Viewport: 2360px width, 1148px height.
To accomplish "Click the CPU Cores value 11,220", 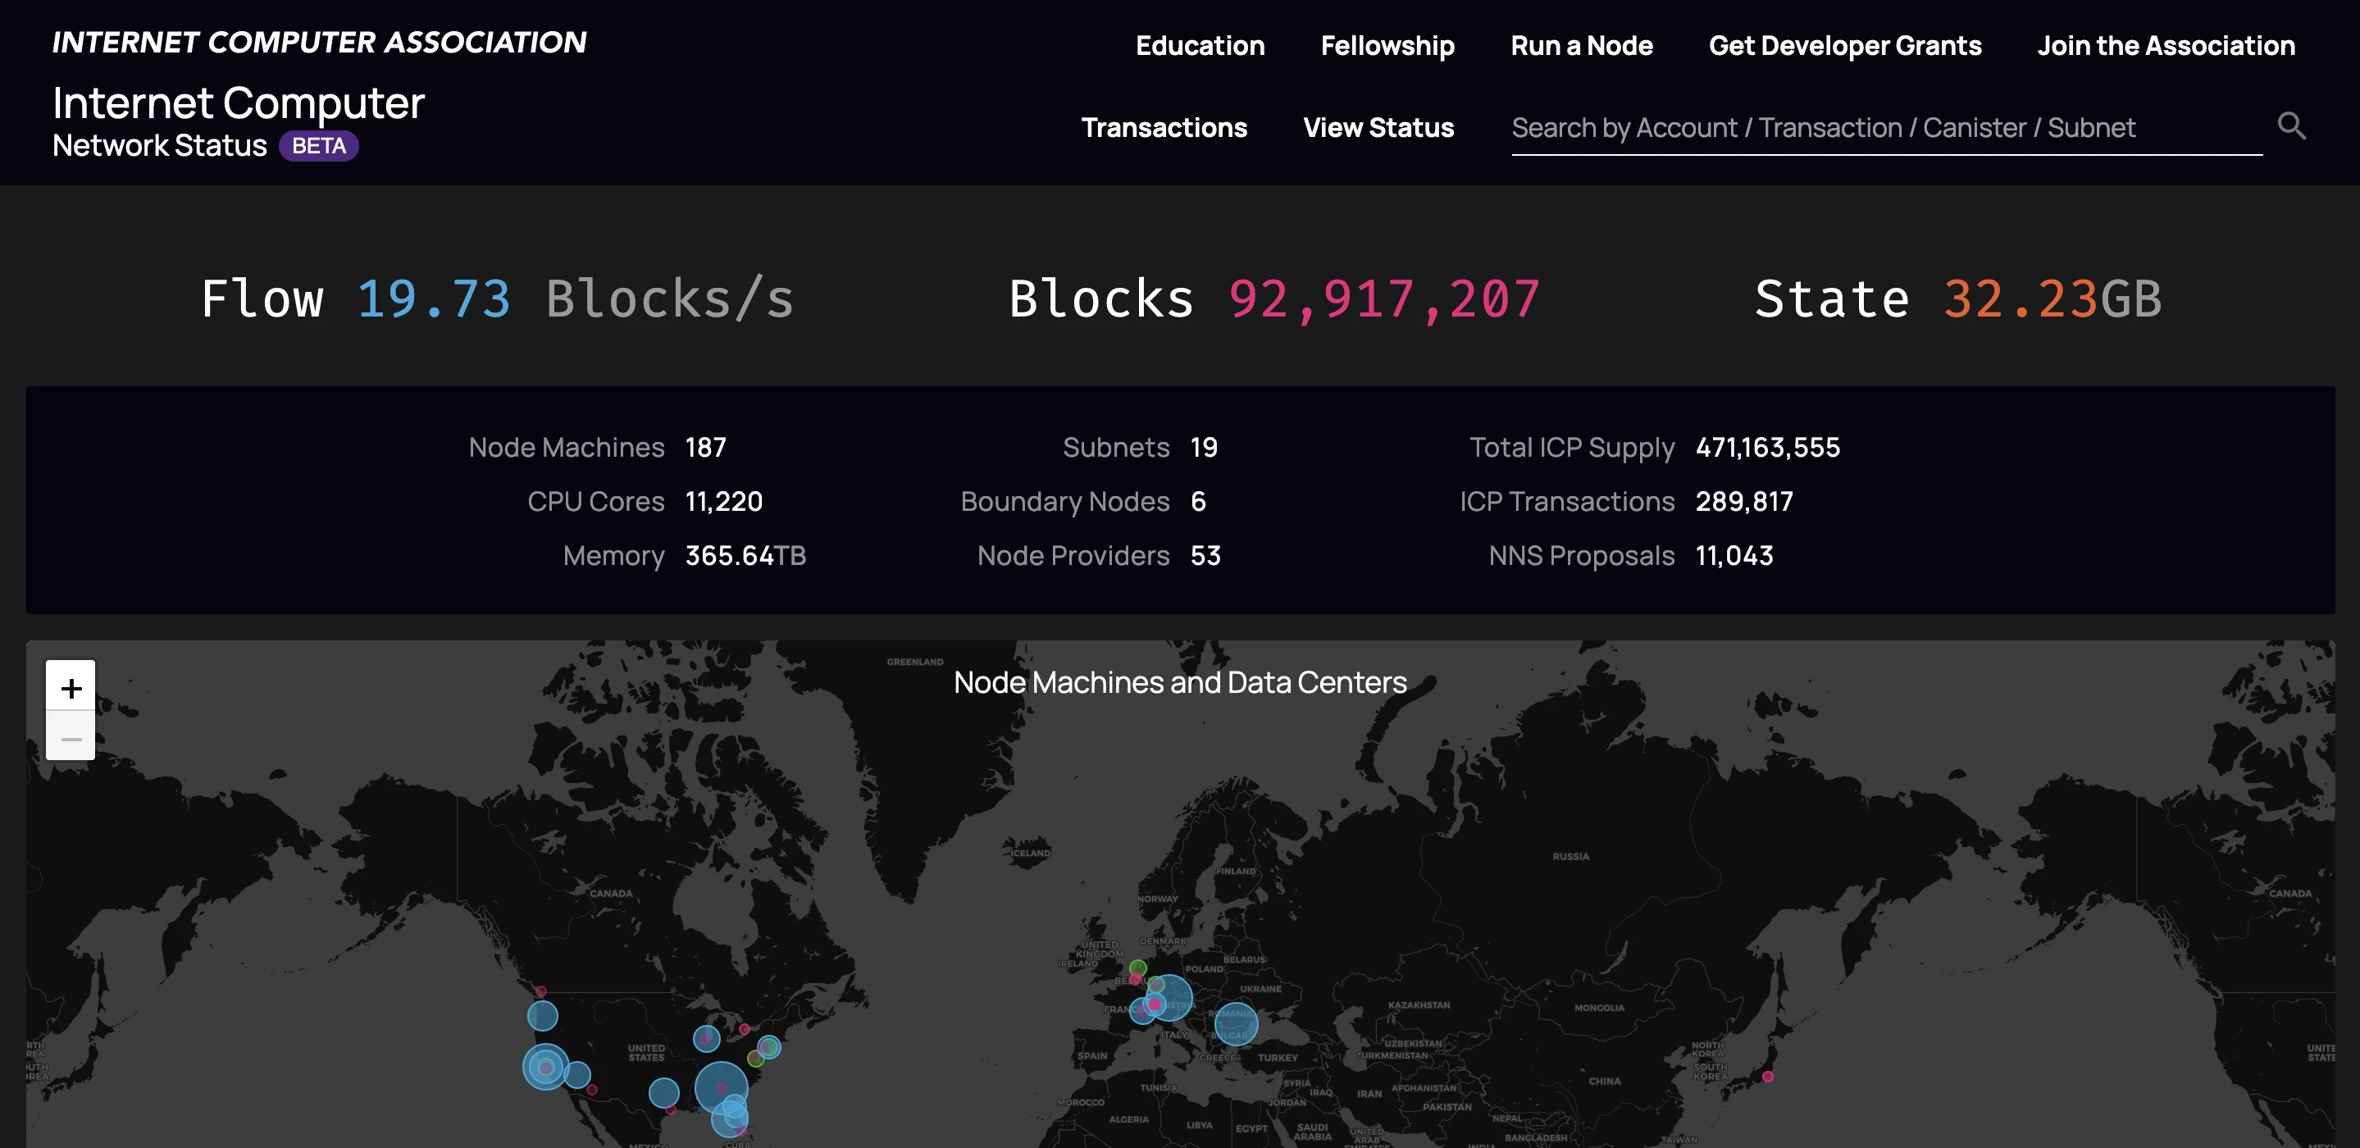I will pos(724,501).
